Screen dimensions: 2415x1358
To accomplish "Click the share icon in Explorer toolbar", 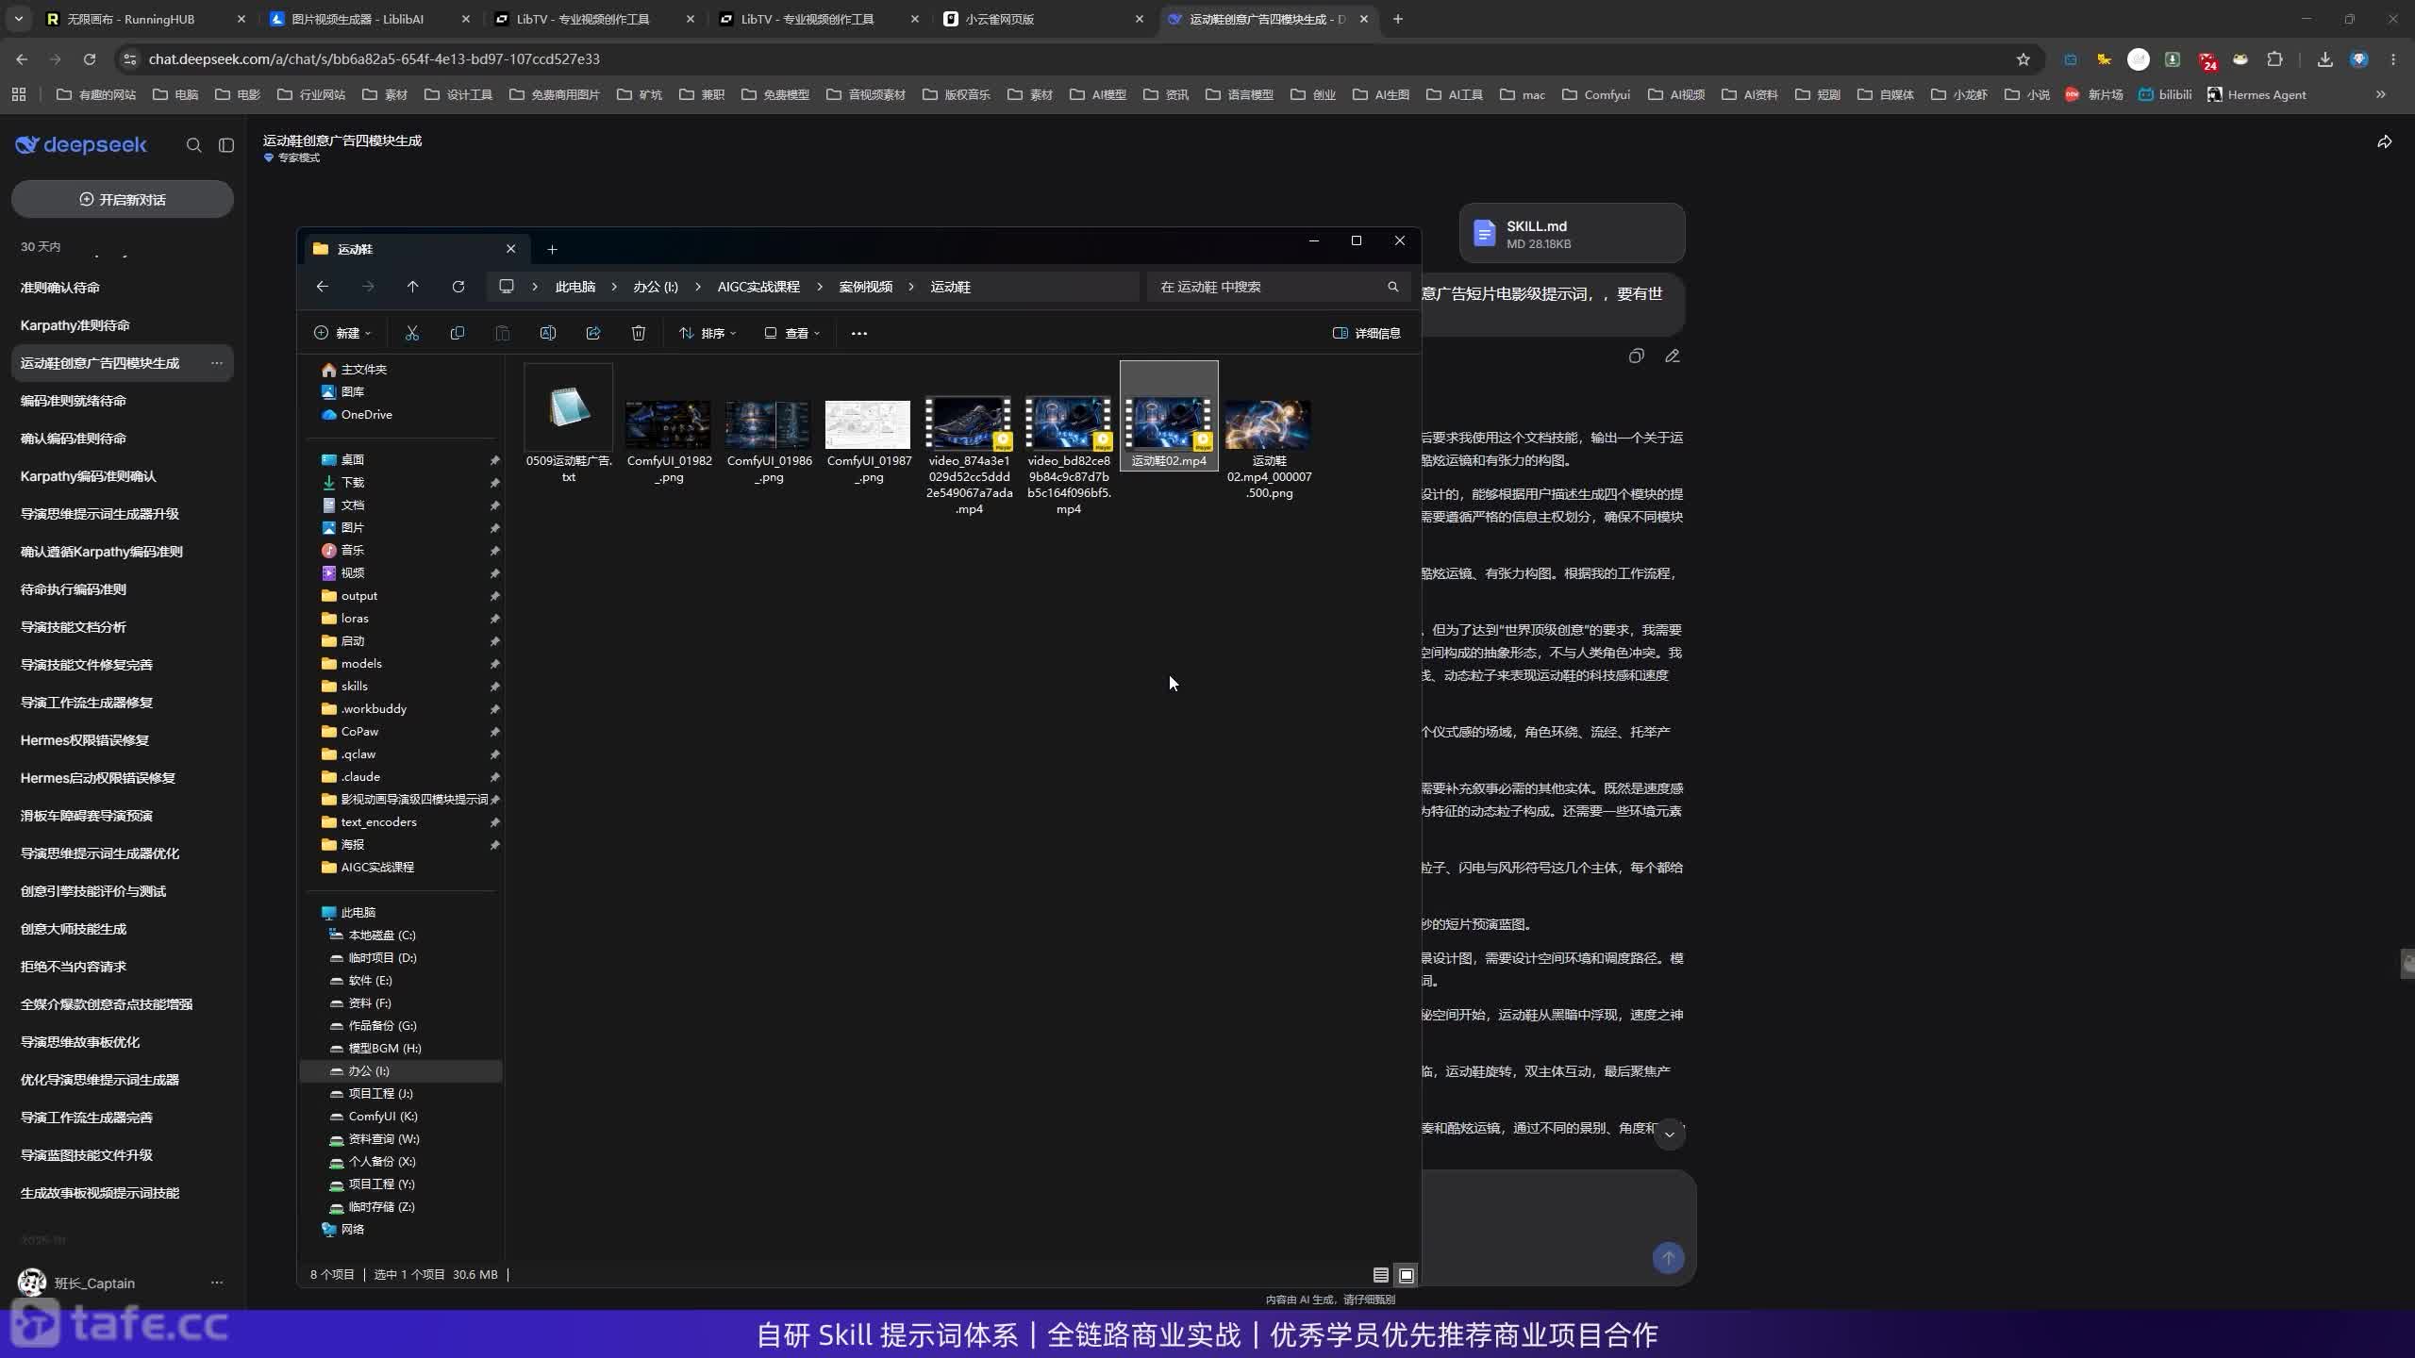I will point(593,333).
